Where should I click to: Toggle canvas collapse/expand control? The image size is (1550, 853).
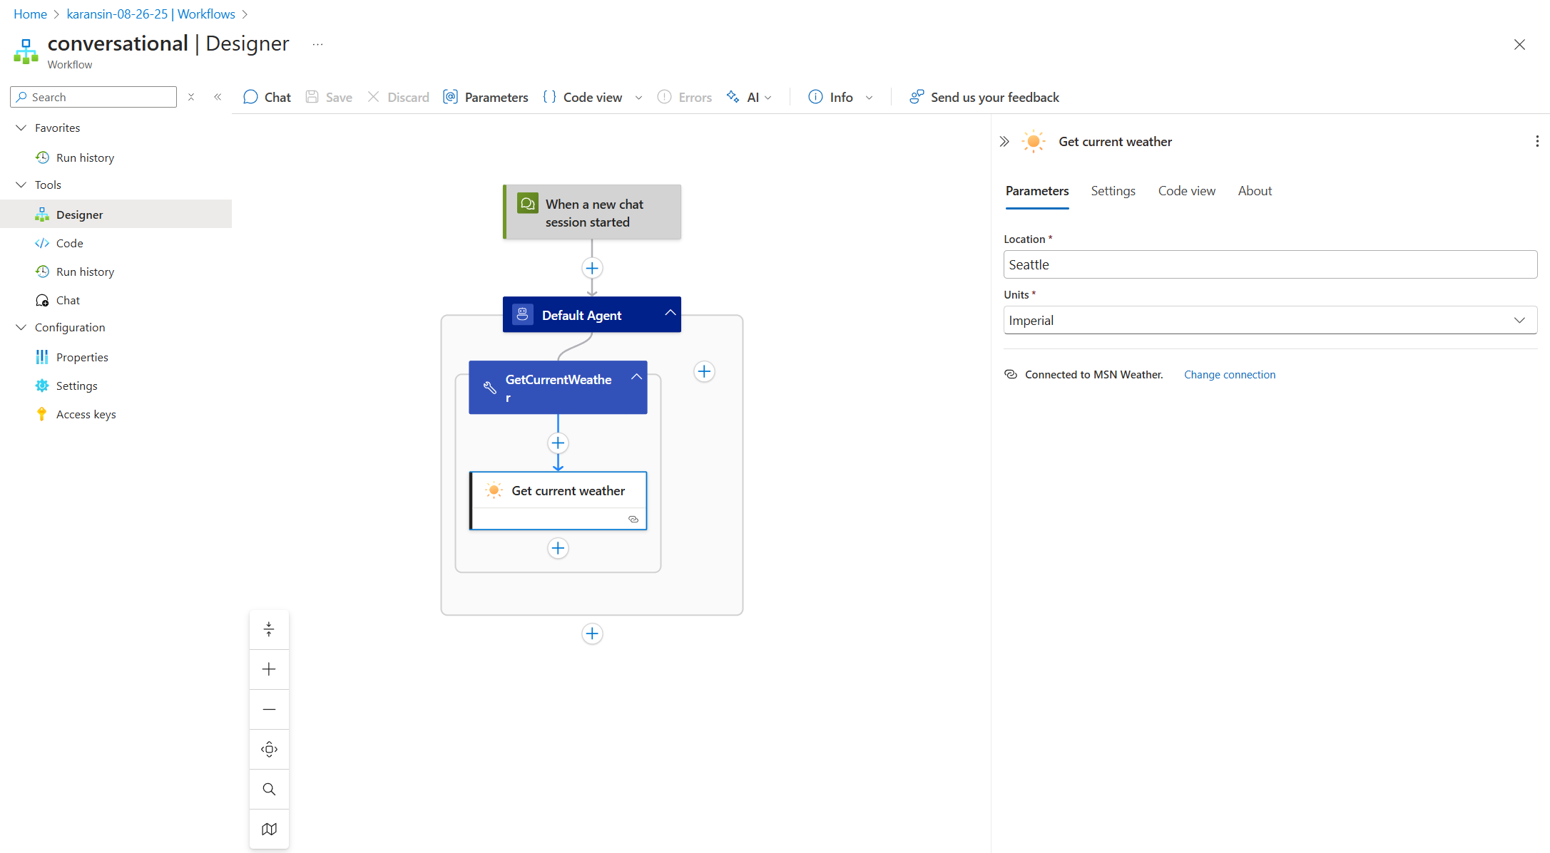pos(269,629)
